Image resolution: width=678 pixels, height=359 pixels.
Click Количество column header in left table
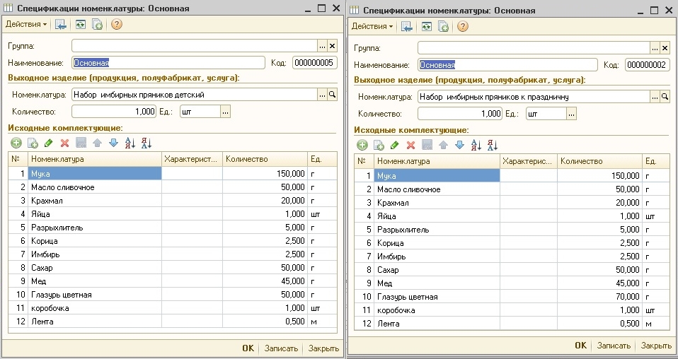265,159
